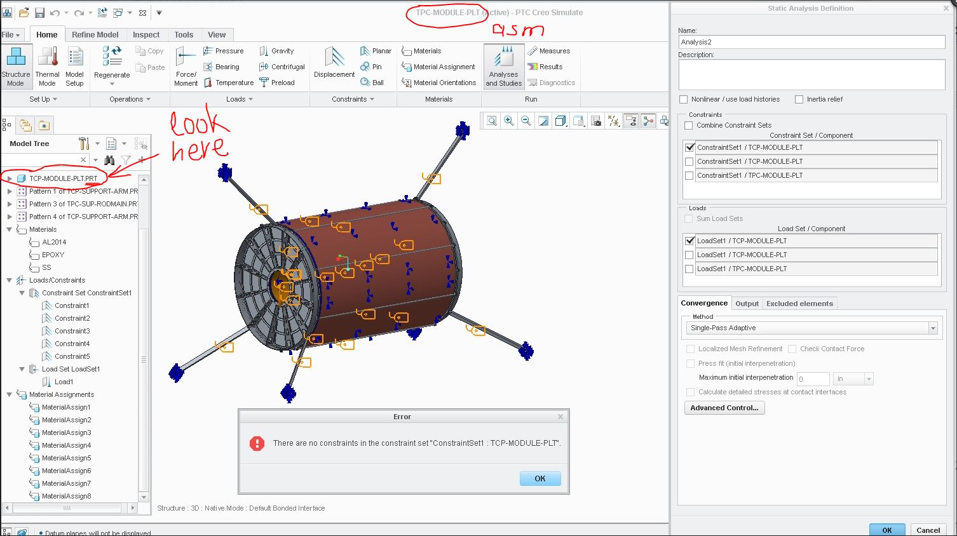The image size is (957, 536).
Task: Switch to Refine Model tab
Action: pyautogui.click(x=95, y=35)
